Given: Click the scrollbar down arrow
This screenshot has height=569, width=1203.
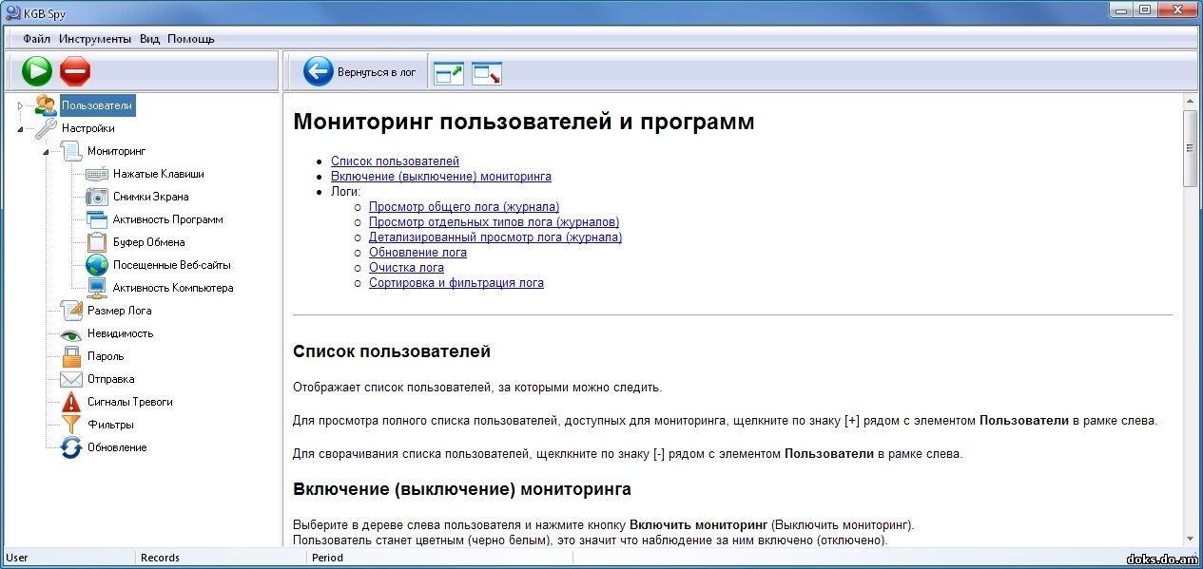Looking at the screenshot, I should tap(1190, 539).
